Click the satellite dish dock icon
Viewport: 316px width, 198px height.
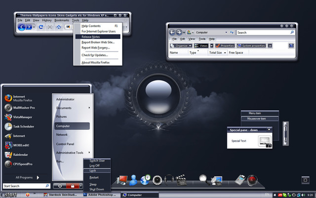pyautogui.click(x=216, y=180)
